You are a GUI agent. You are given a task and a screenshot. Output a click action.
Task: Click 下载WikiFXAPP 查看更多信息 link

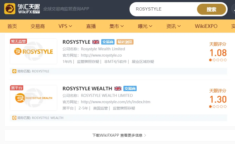(119, 135)
